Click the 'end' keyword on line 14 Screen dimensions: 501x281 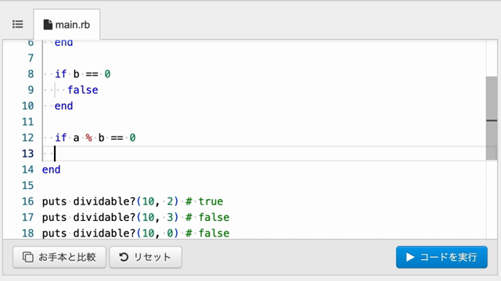coord(51,169)
